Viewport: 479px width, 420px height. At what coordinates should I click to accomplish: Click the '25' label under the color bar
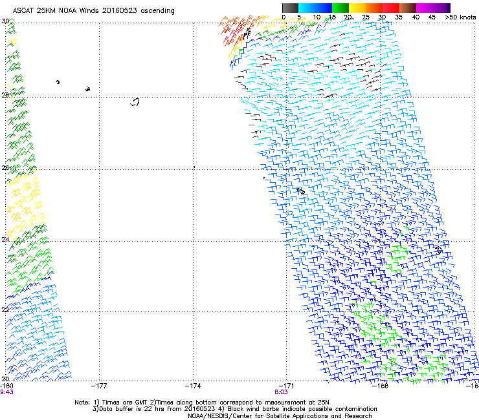pyautogui.click(x=366, y=17)
